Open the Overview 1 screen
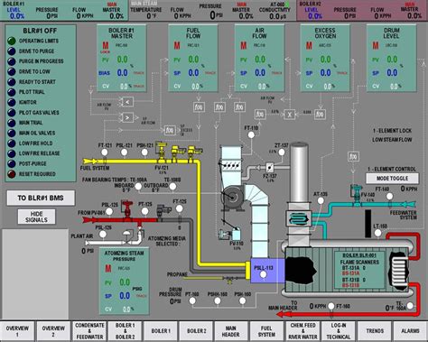 point(17,331)
